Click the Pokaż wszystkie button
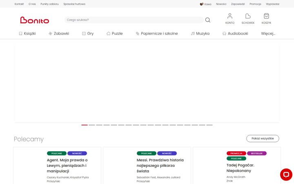The width and height of the screenshot is (294, 184). click(x=263, y=138)
